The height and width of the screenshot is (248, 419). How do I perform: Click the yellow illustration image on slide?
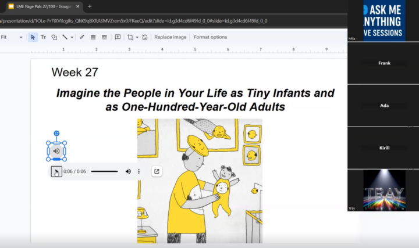pos(200,181)
